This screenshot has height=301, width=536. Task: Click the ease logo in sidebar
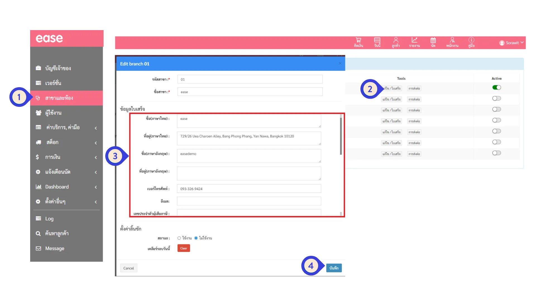coord(49,38)
